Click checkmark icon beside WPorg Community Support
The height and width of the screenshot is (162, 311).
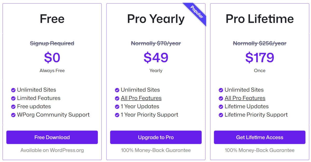13,115
